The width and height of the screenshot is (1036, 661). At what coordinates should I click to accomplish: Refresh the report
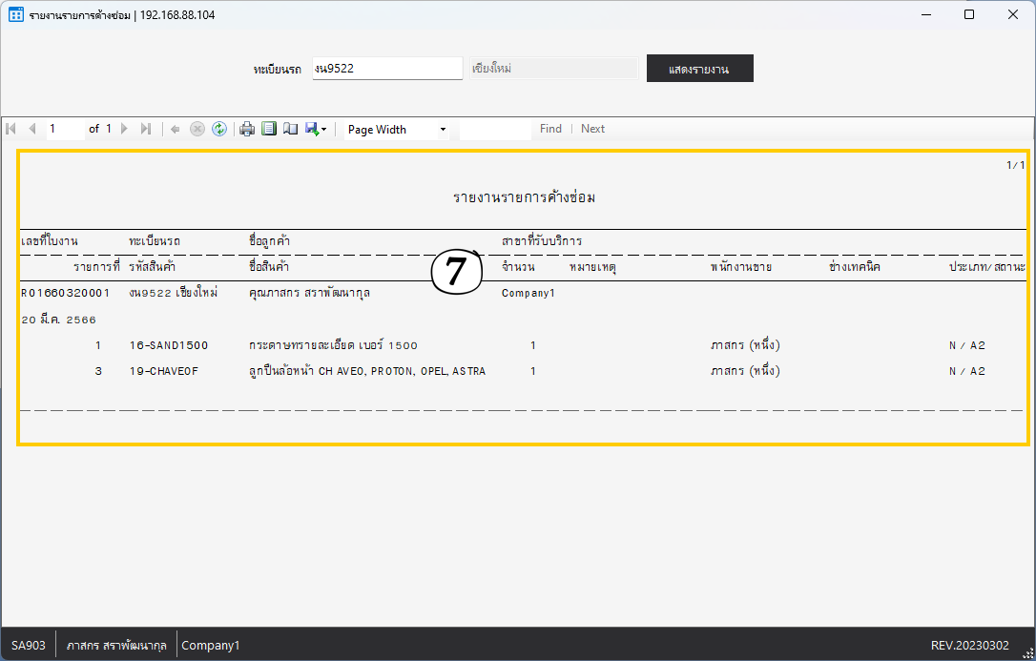tap(219, 129)
